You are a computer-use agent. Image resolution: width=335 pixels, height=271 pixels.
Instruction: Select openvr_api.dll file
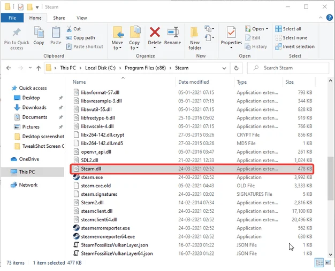[x=192, y=152]
